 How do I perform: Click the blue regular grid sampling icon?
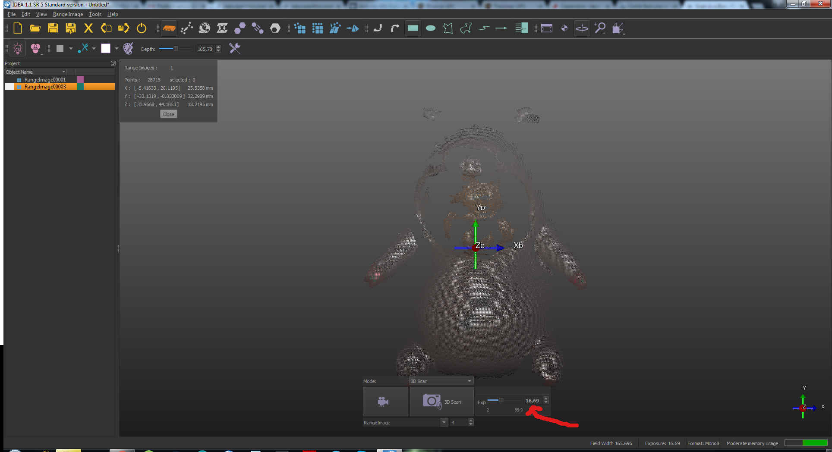point(318,28)
